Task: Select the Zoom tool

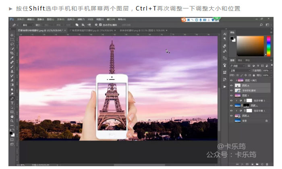Action: click(x=12, y=121)
